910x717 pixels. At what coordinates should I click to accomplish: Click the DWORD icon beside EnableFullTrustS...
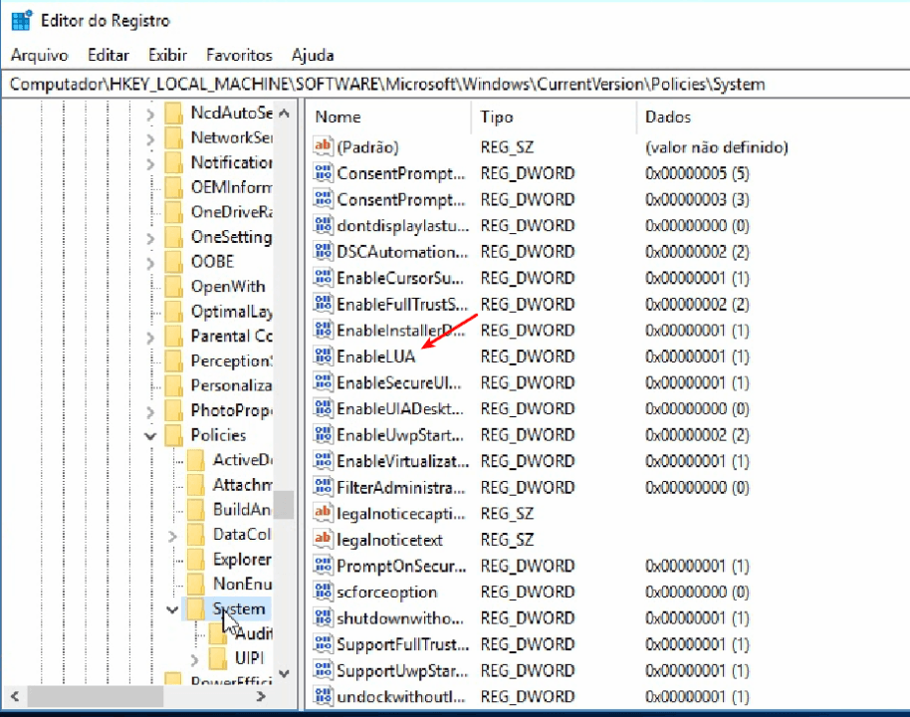coord(323,303)
